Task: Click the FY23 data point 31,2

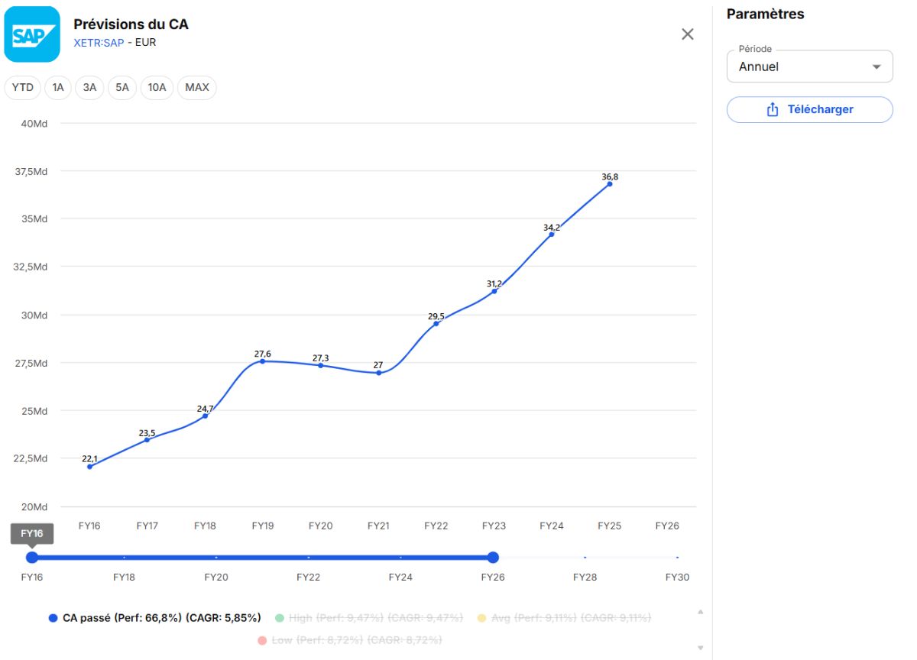Action: [494, 291]
